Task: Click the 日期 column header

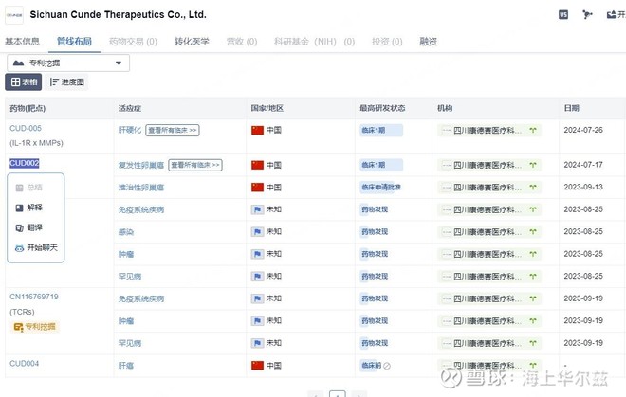Action: coord(571,108)
